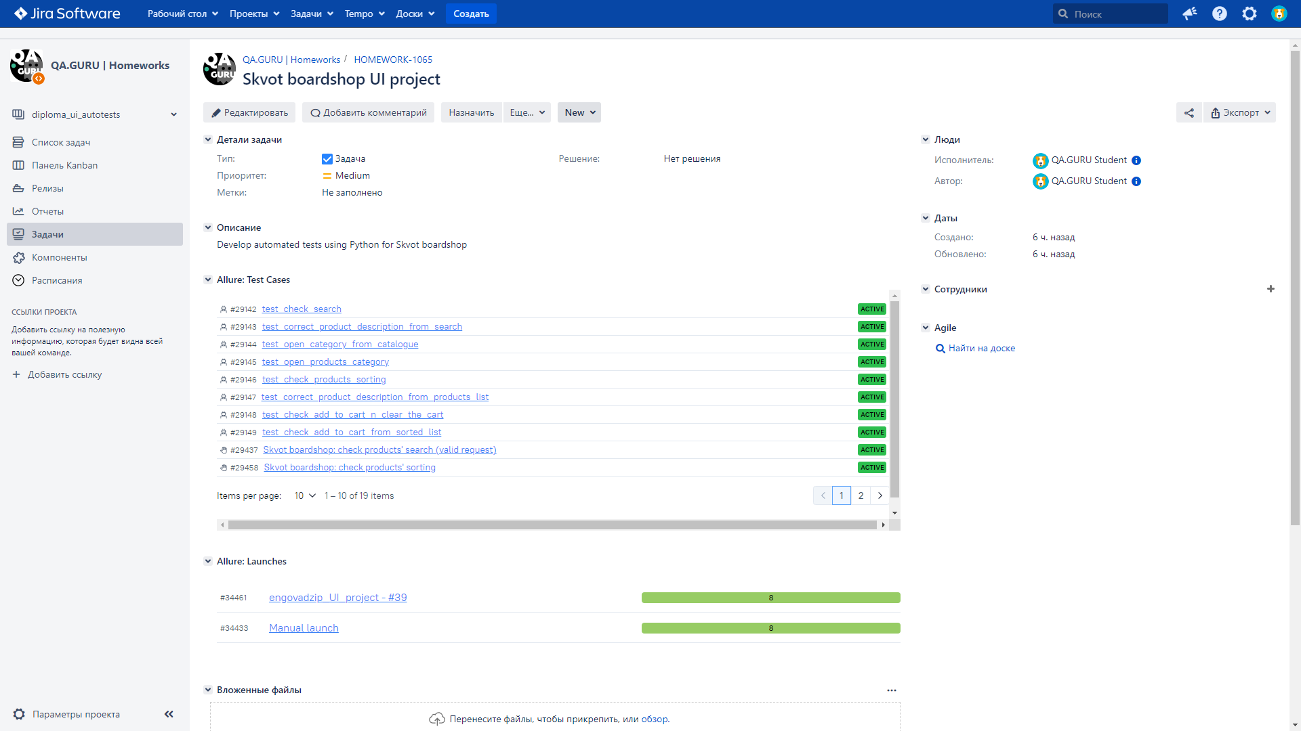Collapse the sidebar with double-chevron icon

pos(169,714)
